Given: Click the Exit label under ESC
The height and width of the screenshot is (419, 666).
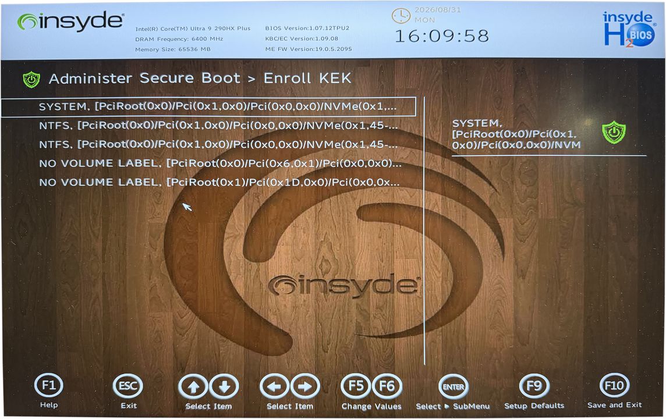Looking at the screenshot, I should pos(129,406).
